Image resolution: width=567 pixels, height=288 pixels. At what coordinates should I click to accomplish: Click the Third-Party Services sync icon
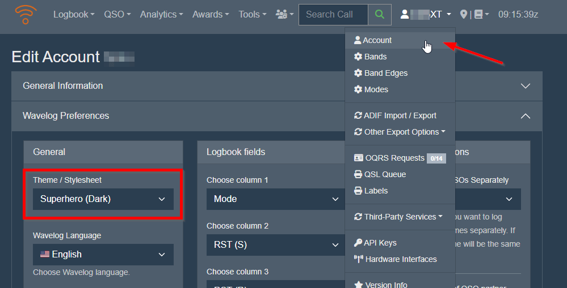pyautogui.click(x=358, y=217)
